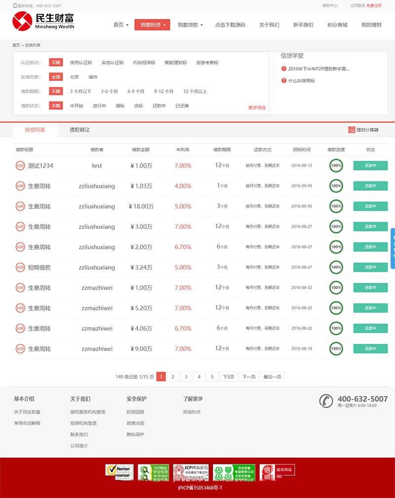
Task: Click the red question icon beside 什么叫信用标
Action: tap(284, 81)
